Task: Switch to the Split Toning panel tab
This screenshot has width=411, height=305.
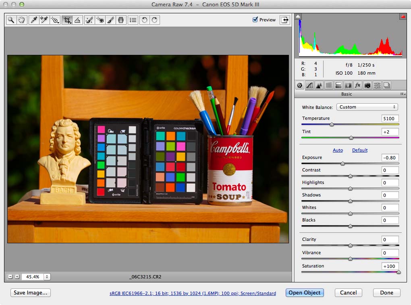Action: point(338,85)
